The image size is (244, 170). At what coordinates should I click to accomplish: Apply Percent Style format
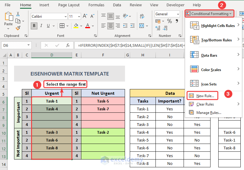click(x=169, y=21)
